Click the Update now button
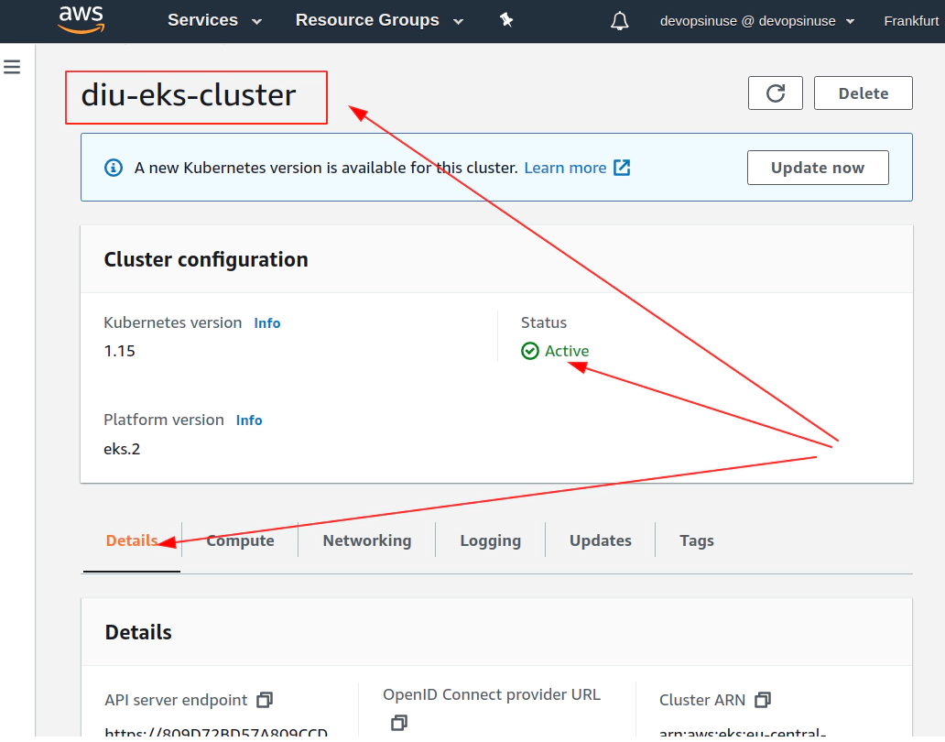This screenshot has height=742, width=945. click(x=818, y=168)
